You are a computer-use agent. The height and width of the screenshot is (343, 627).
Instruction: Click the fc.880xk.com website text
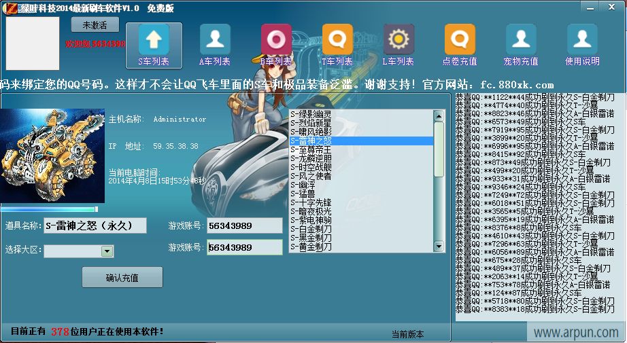517,85
